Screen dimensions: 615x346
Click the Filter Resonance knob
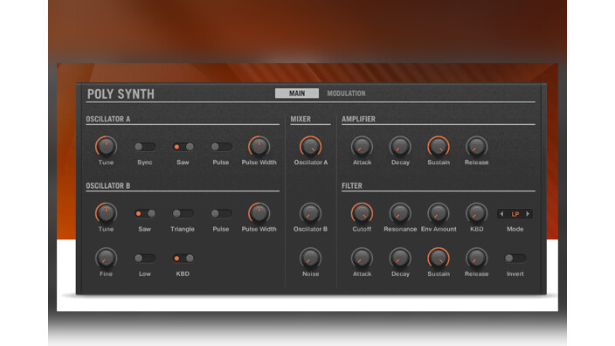click(x=400, y=213)
